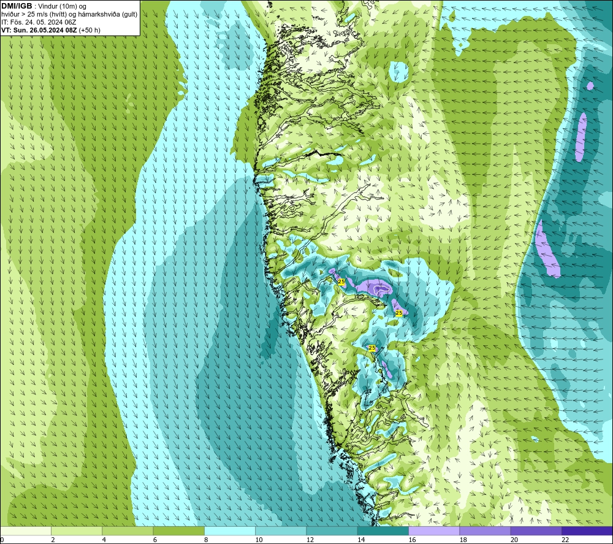Click the 10–12 m/s aqua legend swatch
613x544 pixels.
(x=281, y=531)
